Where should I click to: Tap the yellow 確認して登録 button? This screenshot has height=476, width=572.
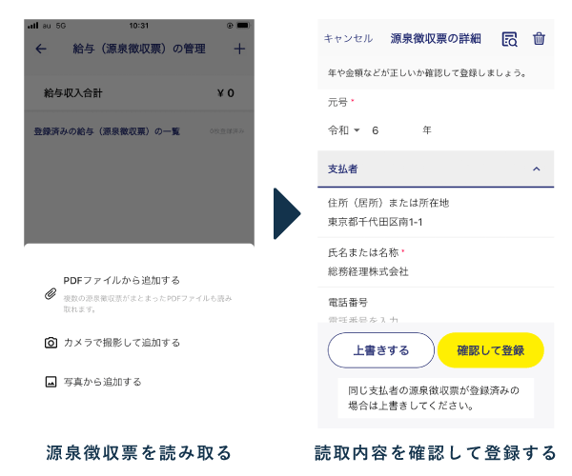point(491,350)
